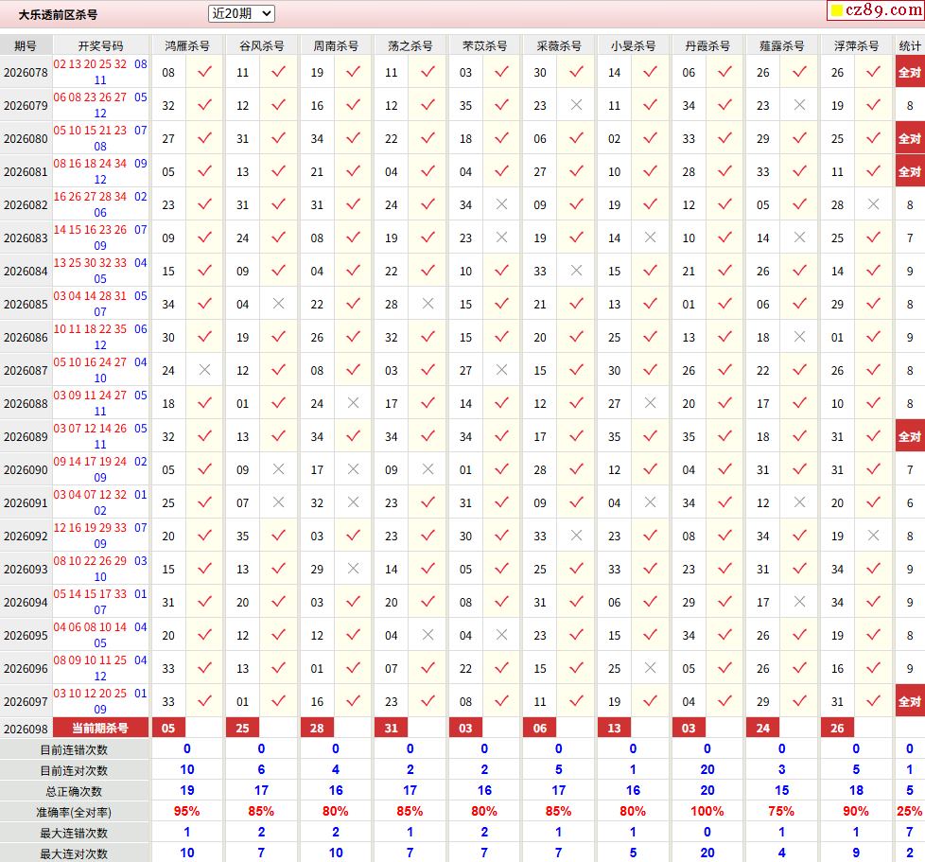Screen dimensions: 925x862
Task: Click the check mark under 鸿雁杀号 in row 2026078
Action: point(204,72)
